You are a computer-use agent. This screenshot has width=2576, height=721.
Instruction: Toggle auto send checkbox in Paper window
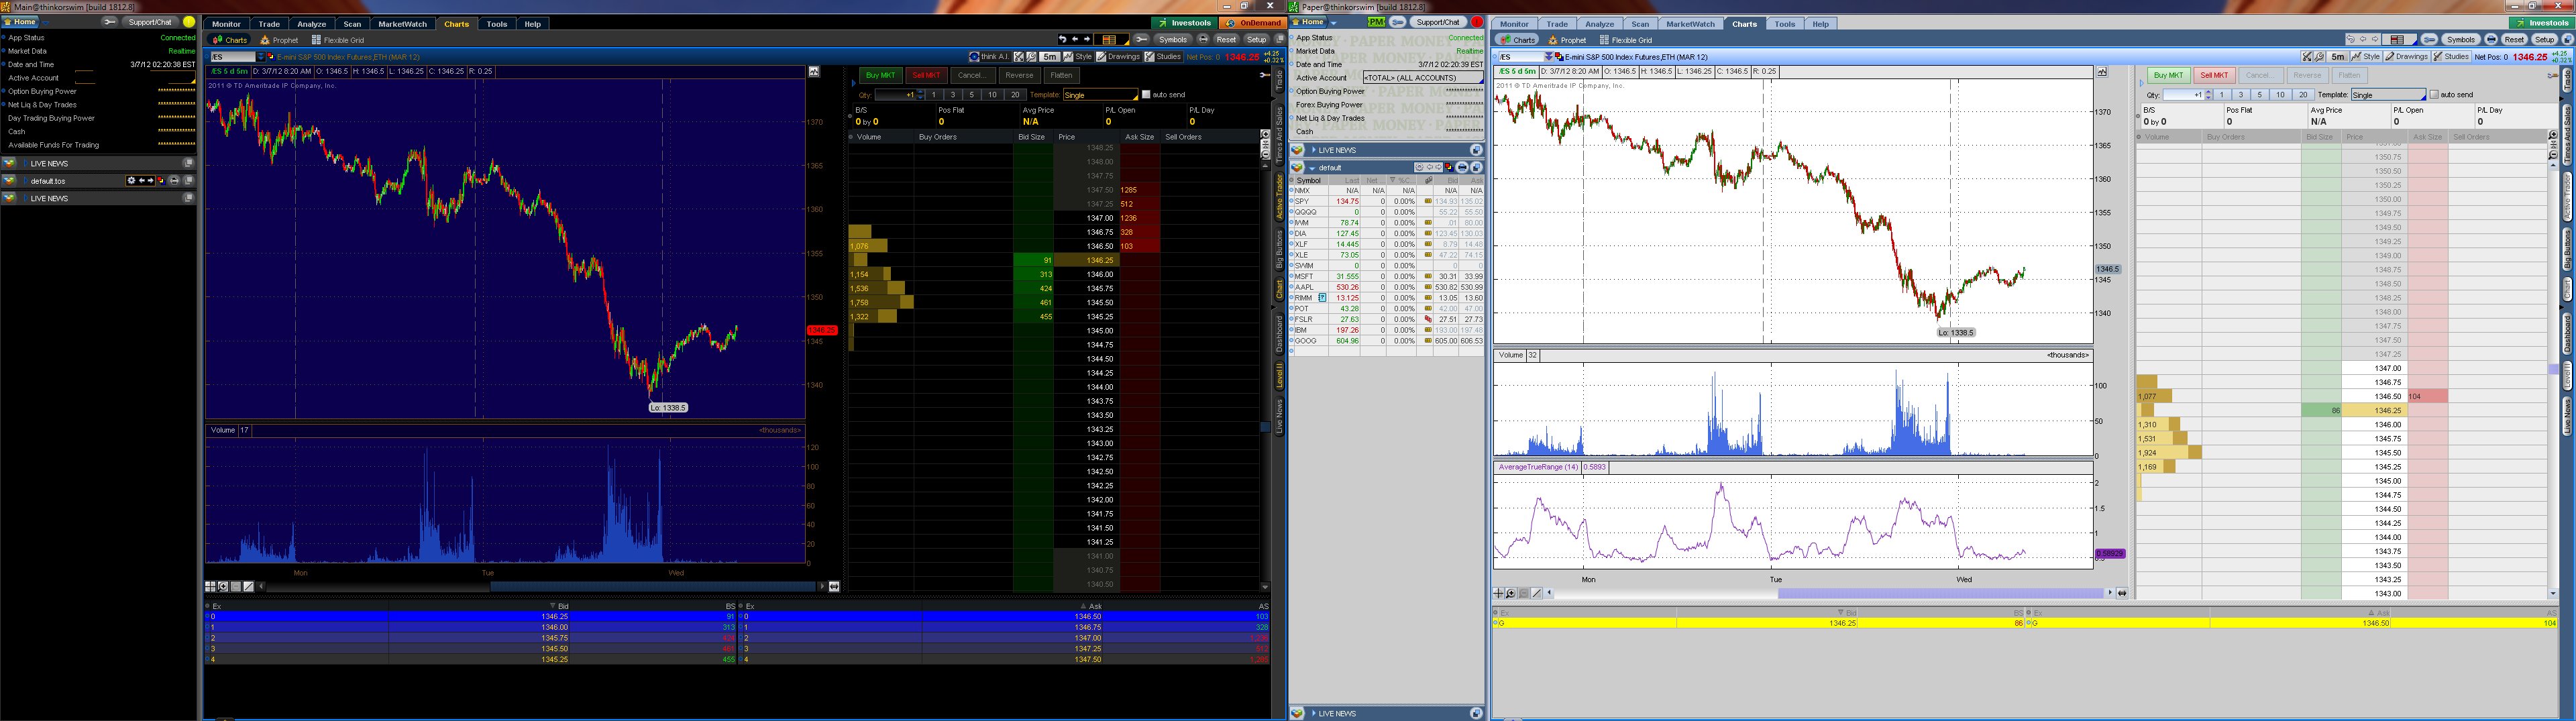(x=2434, y=95)
